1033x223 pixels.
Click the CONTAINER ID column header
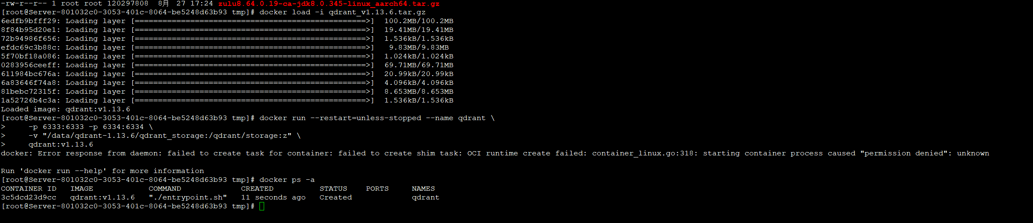click(x=29, y=189)
